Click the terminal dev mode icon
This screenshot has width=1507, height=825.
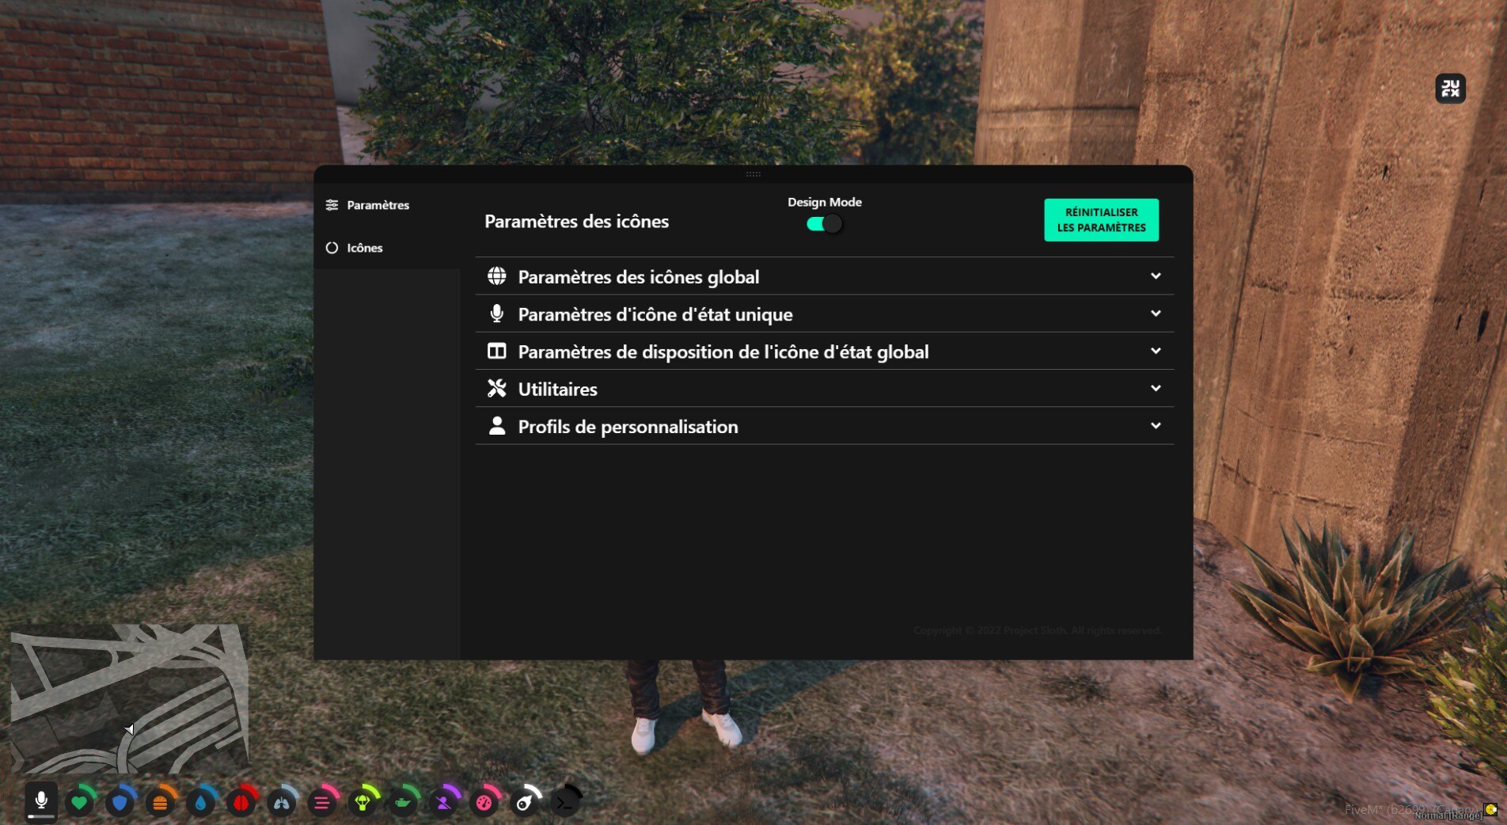tap(564, 803)
